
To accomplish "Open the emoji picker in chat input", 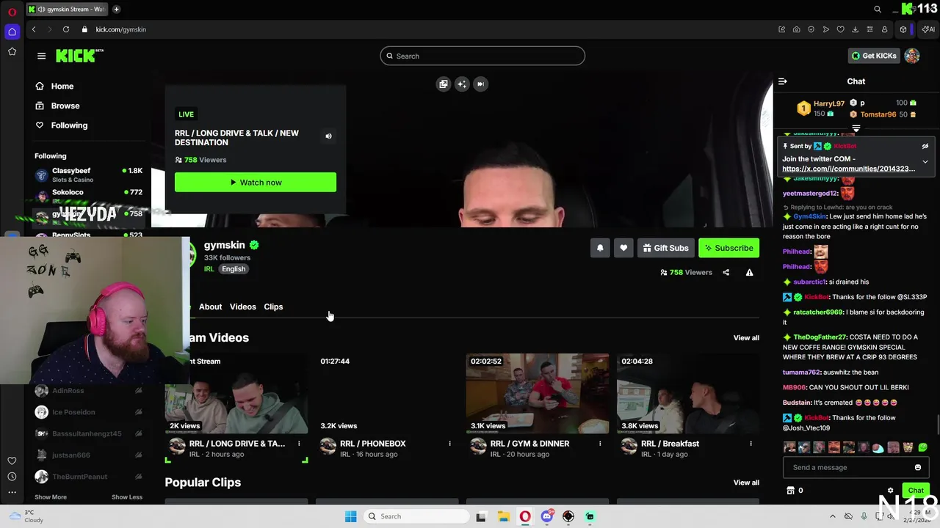I will click(x=918, y=467).
